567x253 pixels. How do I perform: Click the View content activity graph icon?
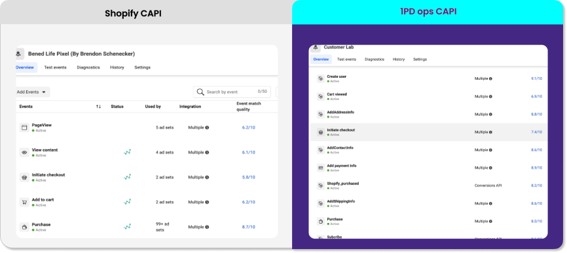coord(127,152)
